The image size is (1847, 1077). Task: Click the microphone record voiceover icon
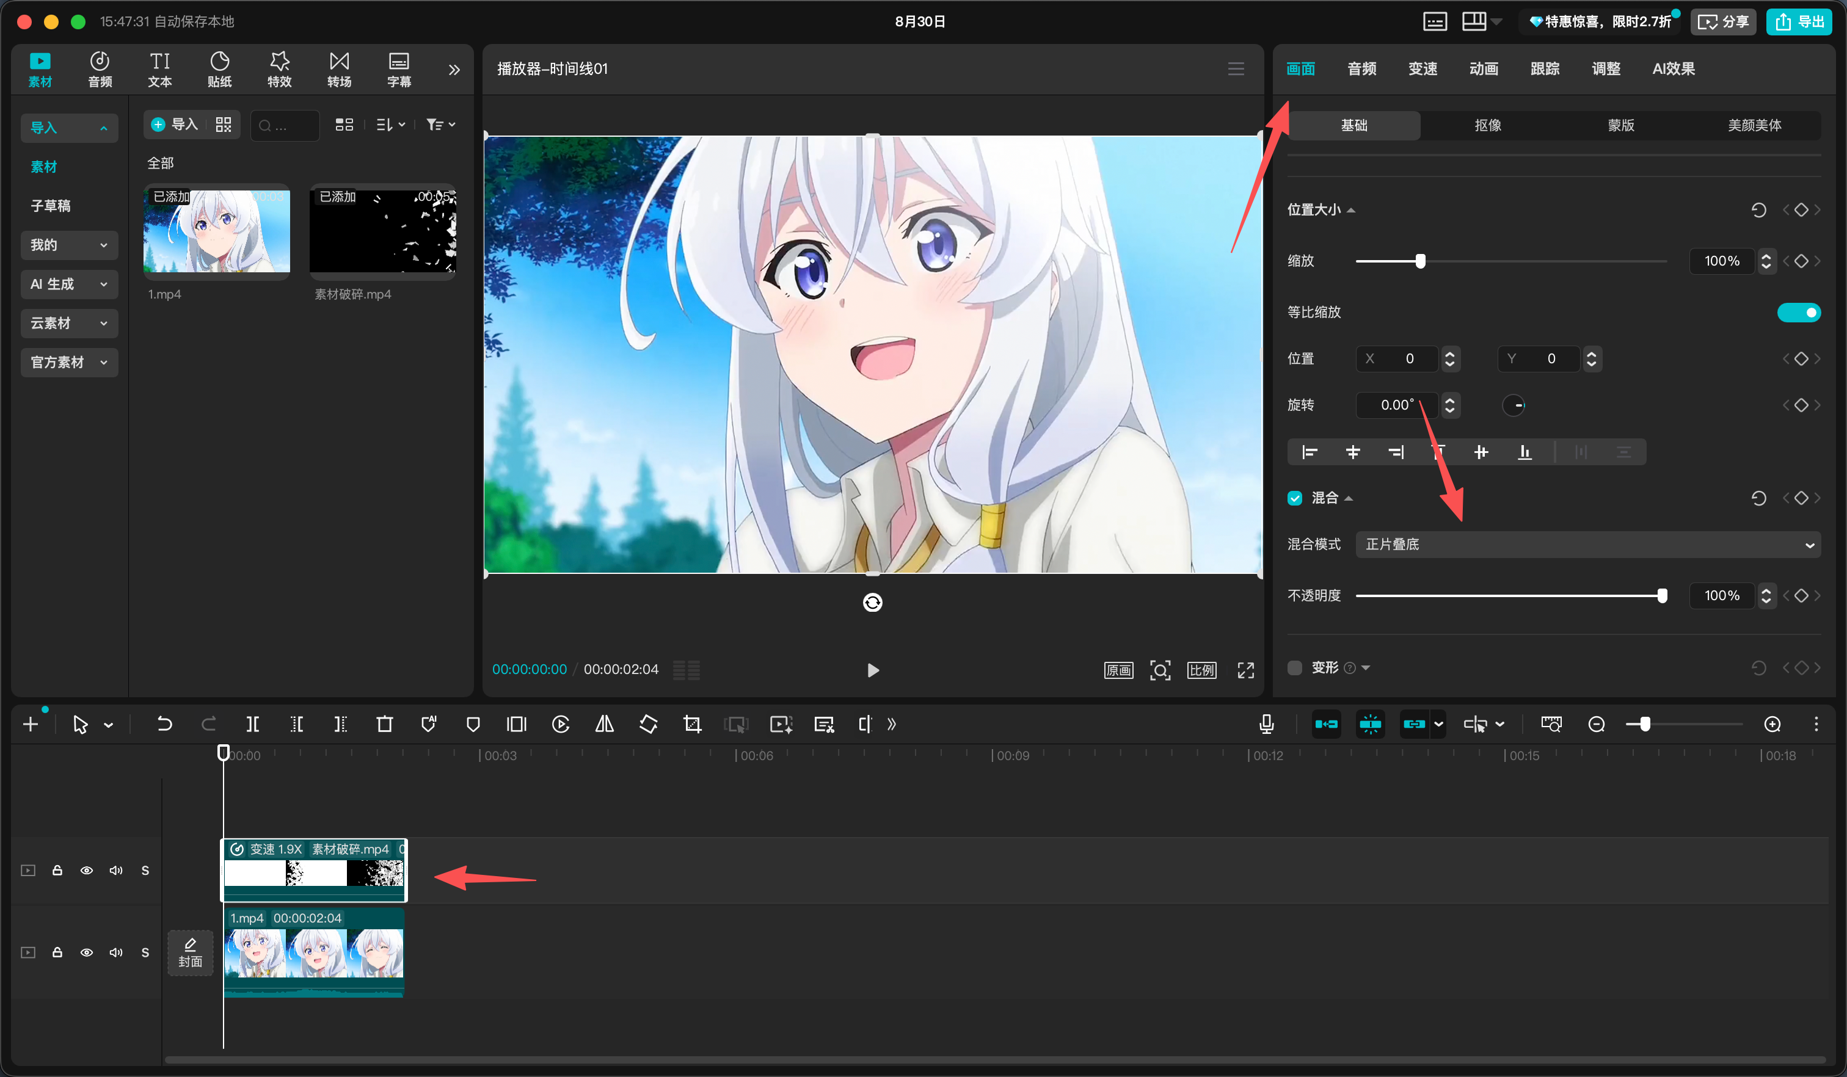[1266, 725]
